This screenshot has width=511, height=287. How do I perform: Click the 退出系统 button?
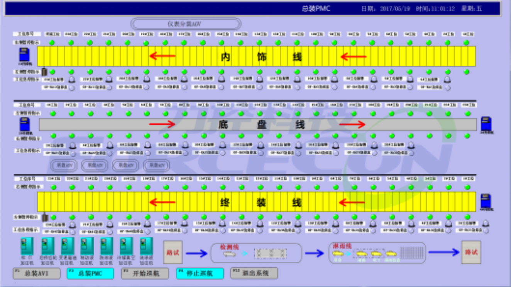(x=254, y=273)
